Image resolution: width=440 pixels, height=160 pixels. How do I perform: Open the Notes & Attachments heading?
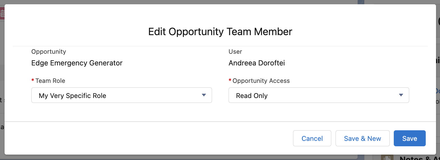tap(420, 158)
